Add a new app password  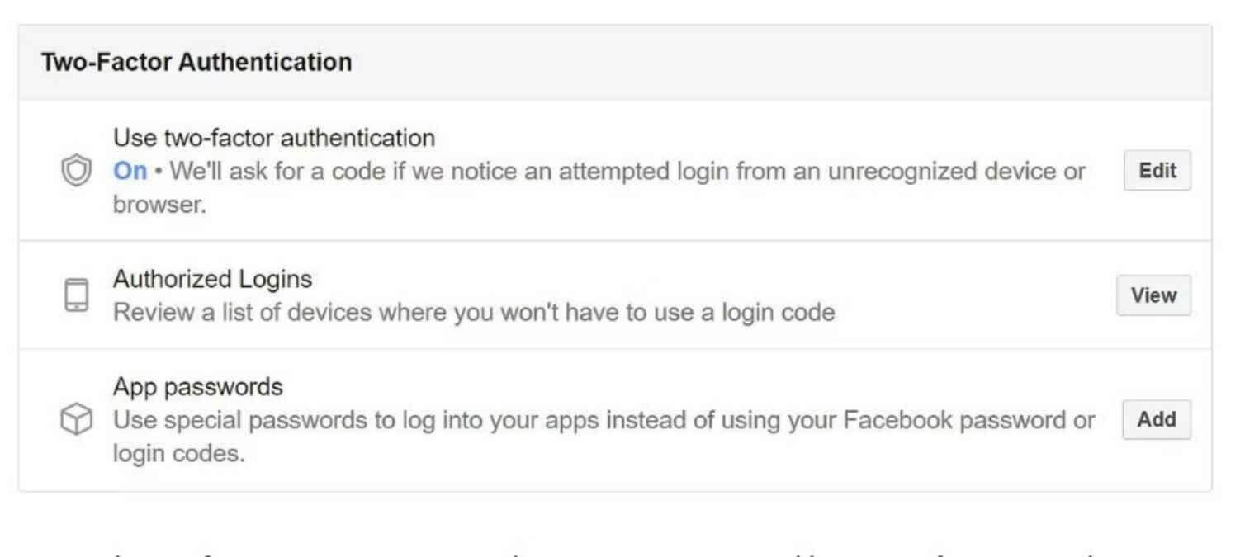tap(1156, 419)
